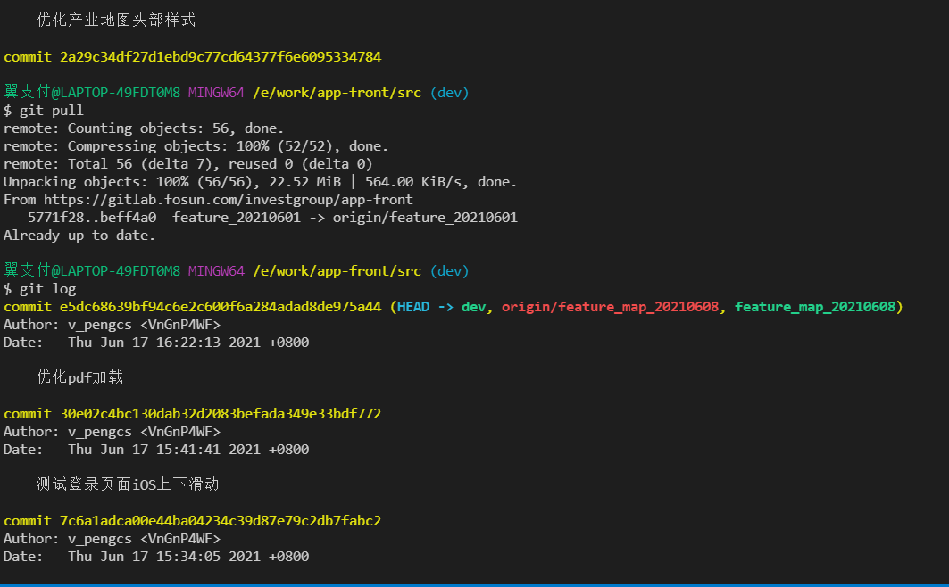Screen dimensions: 949x587
Task: Click green 'feature_map_20210608' local branch name
Action: 814,307
